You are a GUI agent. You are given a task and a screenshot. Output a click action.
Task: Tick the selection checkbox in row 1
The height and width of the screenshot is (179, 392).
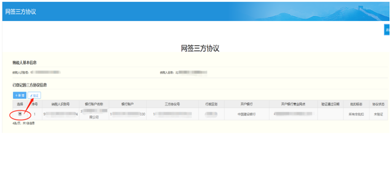(20, 114)
